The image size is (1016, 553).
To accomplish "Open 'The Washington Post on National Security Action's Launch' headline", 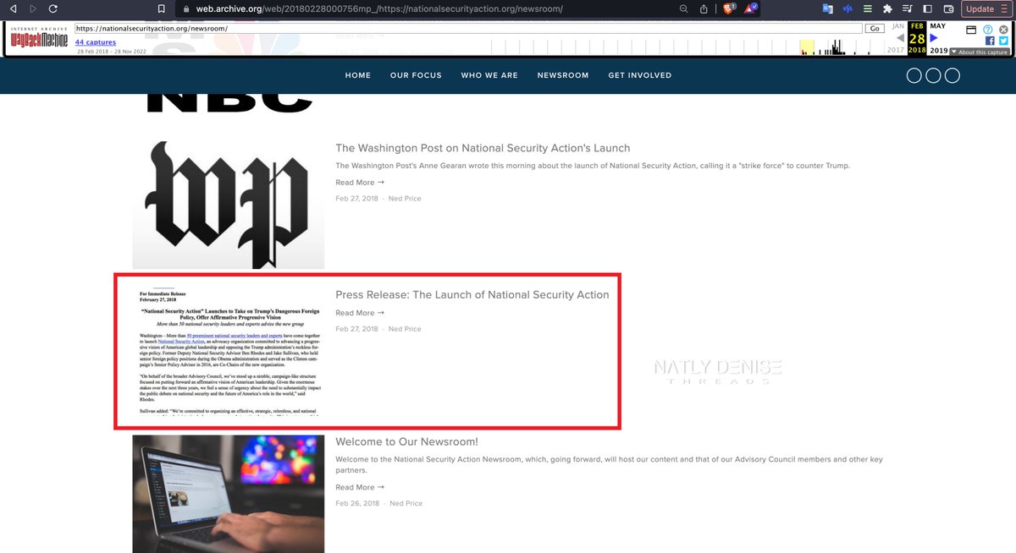I will coord(483,148).
